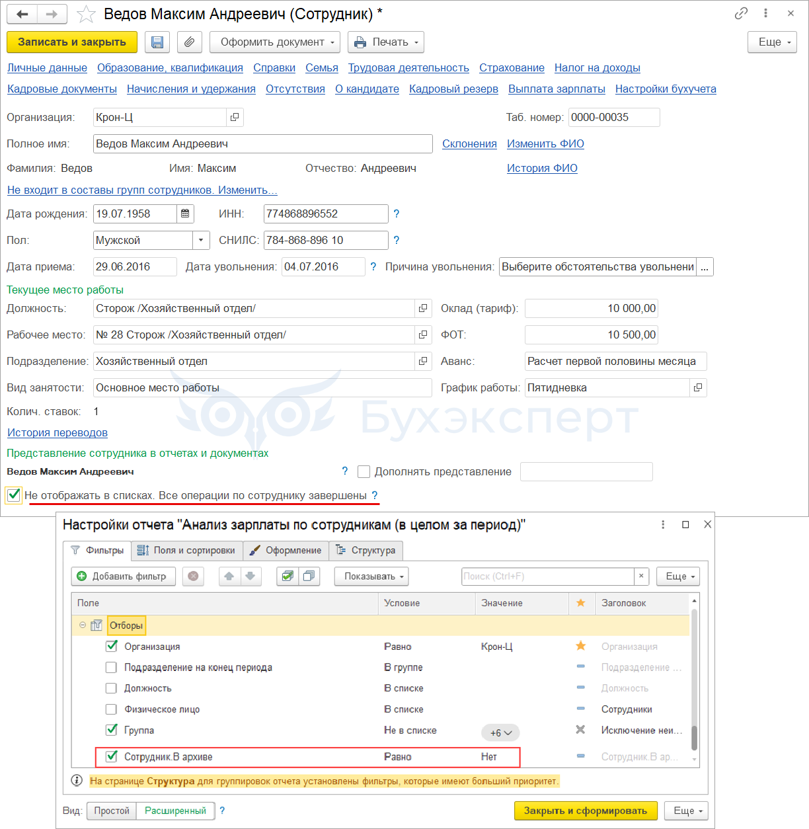The image size is (809, 829).
Task: Uncheck 'Не отображать в списках' checkbox
Action: point(14,494)
